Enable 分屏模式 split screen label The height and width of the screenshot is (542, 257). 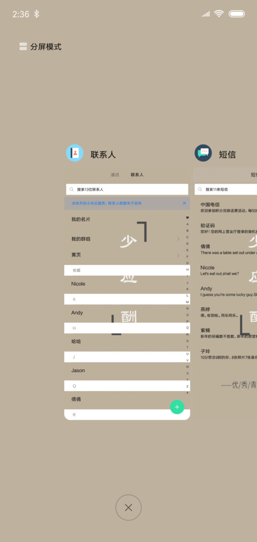46,47
